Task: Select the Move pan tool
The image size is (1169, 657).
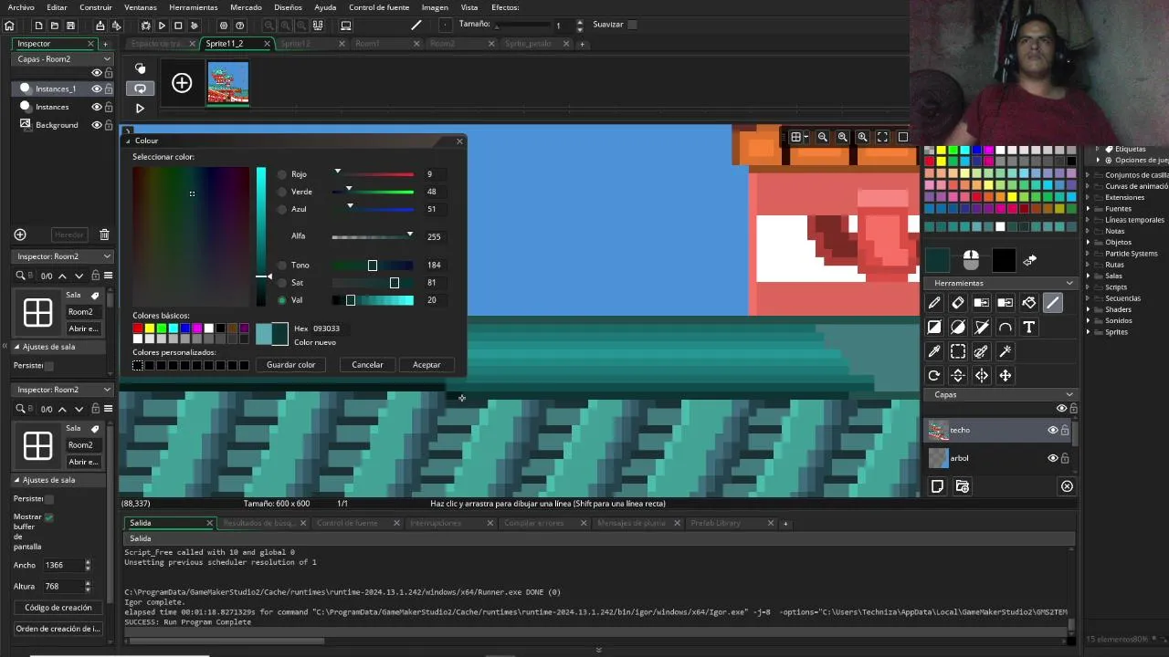Action: click(x=1006, y=375)
